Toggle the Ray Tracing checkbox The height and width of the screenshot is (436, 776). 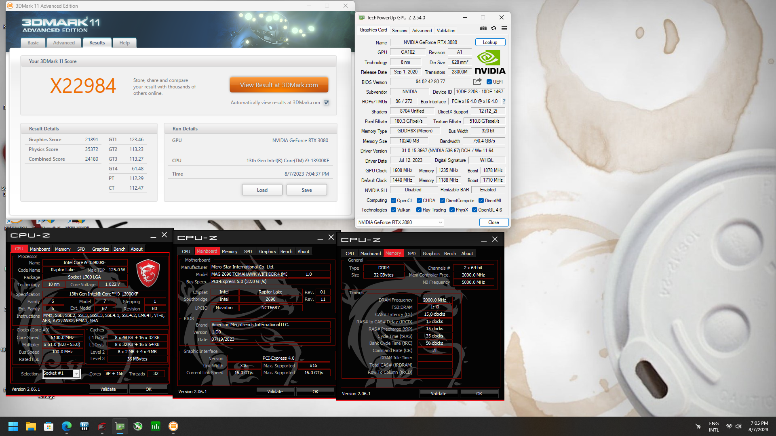point(419,210)
